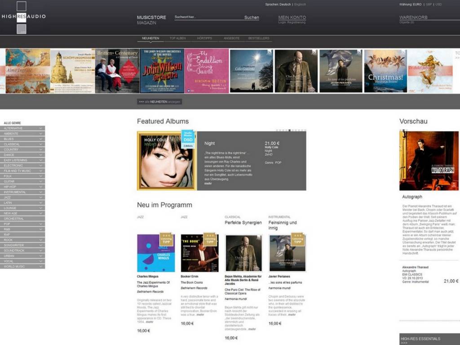Click the Listening Tipp badge on Javier Perianes cover
This screenshot has height=345, width=460.
tap(298, 239)
